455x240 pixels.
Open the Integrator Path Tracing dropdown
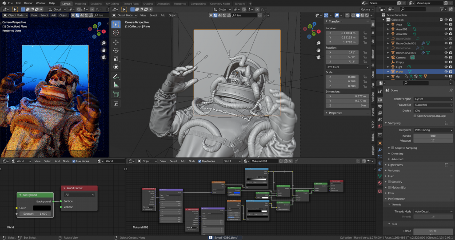point(433,130)
